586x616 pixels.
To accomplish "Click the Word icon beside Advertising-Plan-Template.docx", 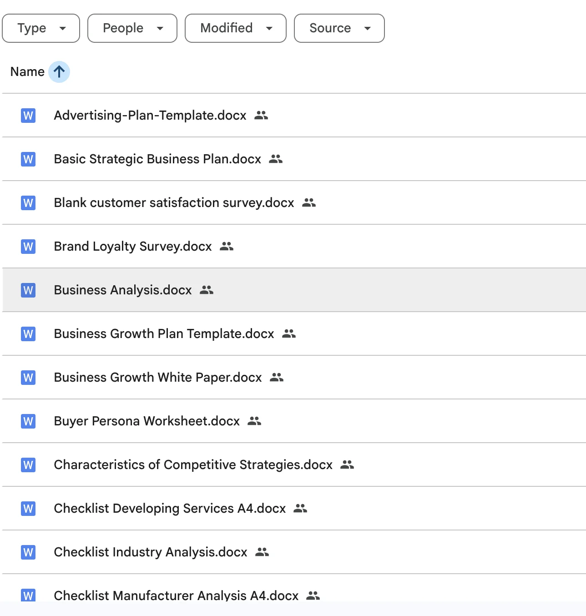I will pos(28,116).
